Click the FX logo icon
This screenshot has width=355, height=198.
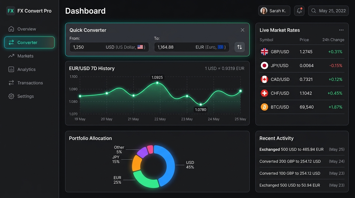pyautogui.click(x=11, y=11)
